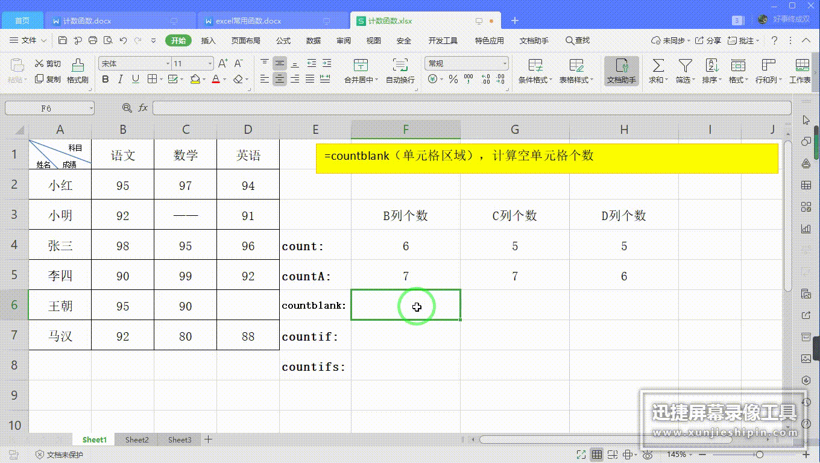Click the Save icon in quick access toolbar
The height and width of the screenshot is (463, 820).
click(63, 40)
